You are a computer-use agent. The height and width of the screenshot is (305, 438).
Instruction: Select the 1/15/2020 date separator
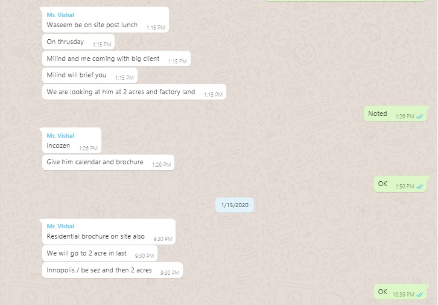(235, 205)
